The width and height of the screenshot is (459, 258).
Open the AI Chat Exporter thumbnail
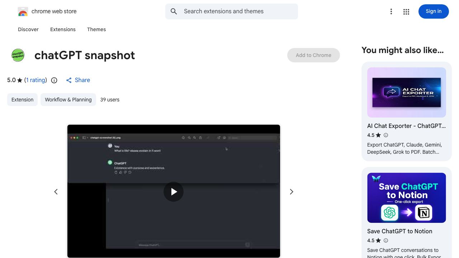[407, 92]
